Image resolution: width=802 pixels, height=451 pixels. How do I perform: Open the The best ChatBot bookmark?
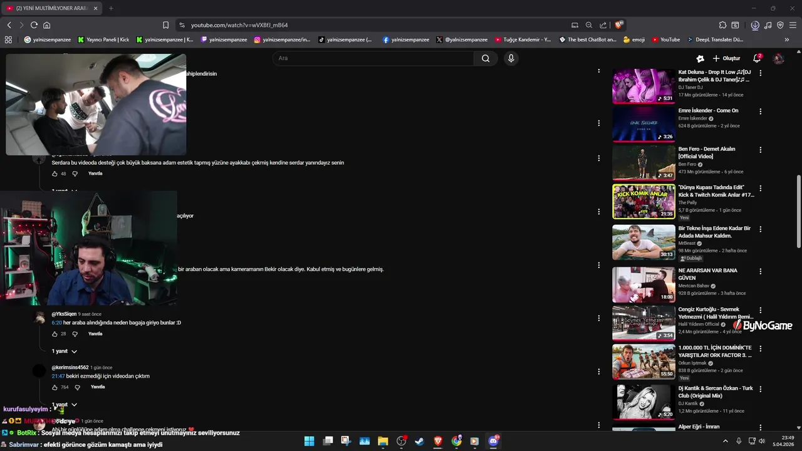pos(587,39)
